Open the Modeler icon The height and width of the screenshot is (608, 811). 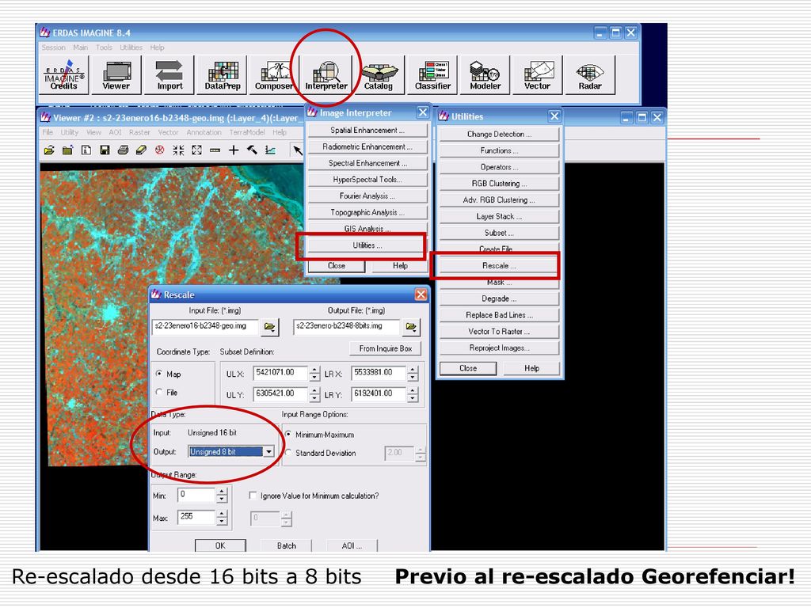[485, 75]
